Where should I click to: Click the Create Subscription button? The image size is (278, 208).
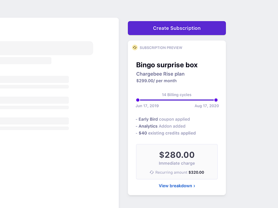pyautogui.click(x=177, y=28)
